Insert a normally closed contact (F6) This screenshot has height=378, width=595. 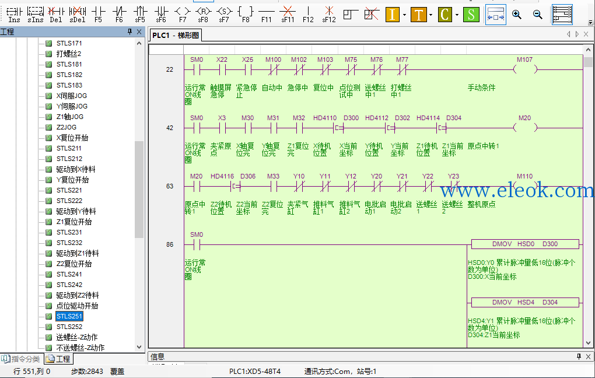(x=119, y=15)
